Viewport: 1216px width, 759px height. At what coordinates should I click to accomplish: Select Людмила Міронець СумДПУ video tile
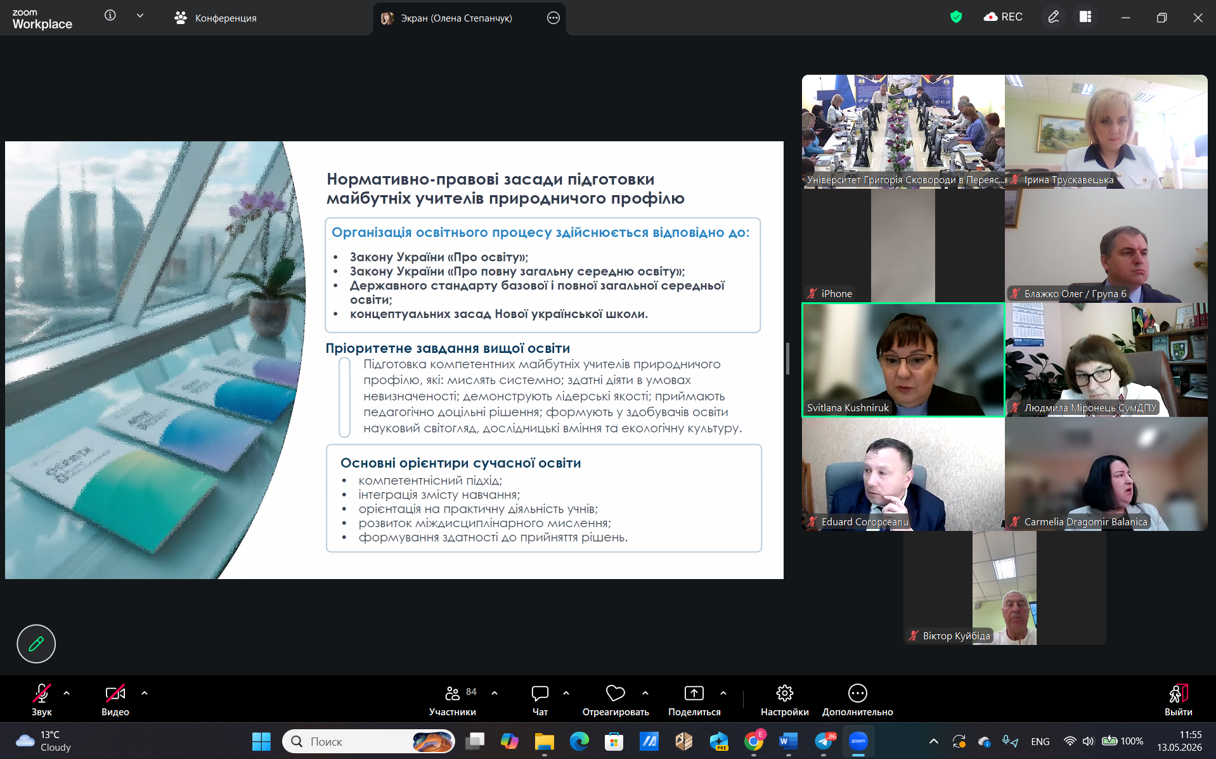[x=1106, y=360]
